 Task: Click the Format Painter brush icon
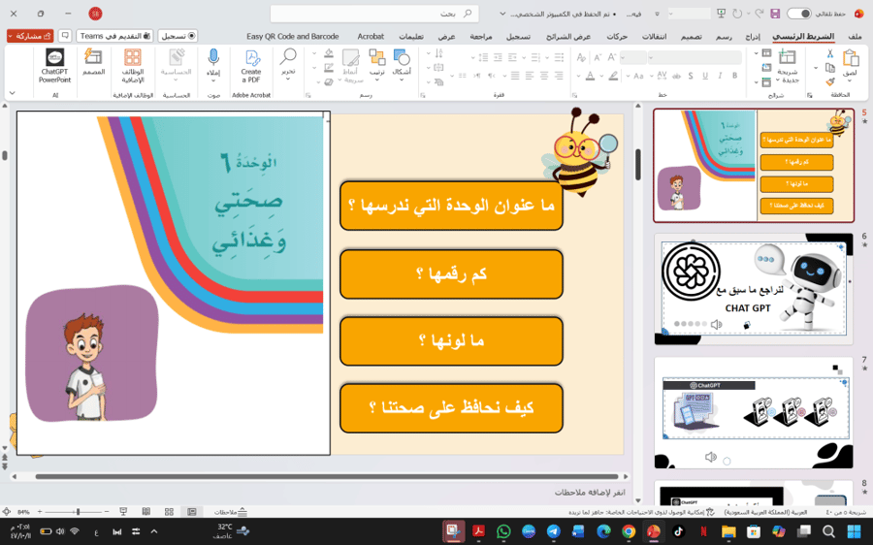[829, 81]
